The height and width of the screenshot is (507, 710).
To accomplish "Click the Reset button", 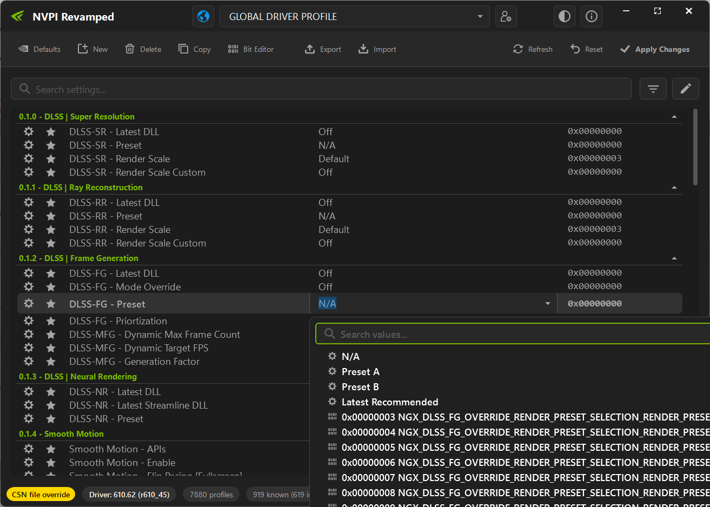I will [x=587, y=49].
